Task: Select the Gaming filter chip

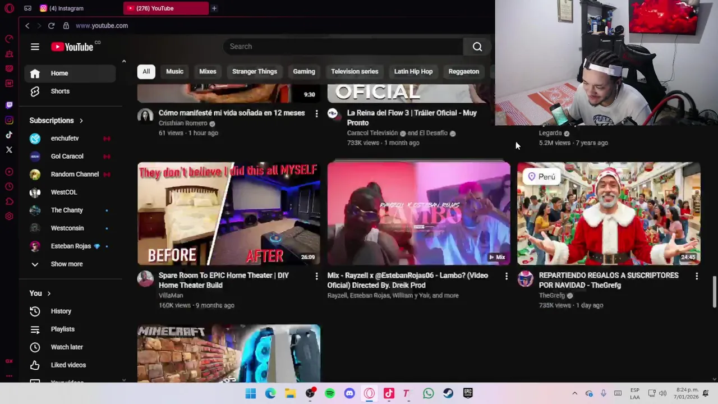Action: 304,71
